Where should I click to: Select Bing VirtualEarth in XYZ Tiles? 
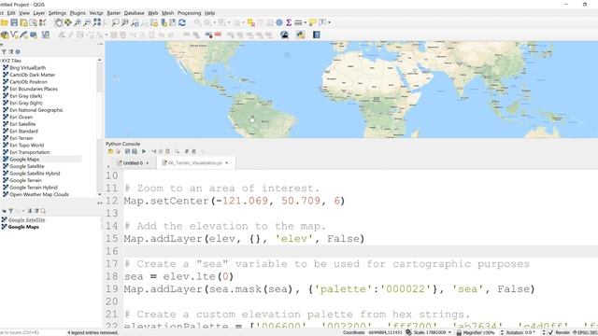coord(27,68)
